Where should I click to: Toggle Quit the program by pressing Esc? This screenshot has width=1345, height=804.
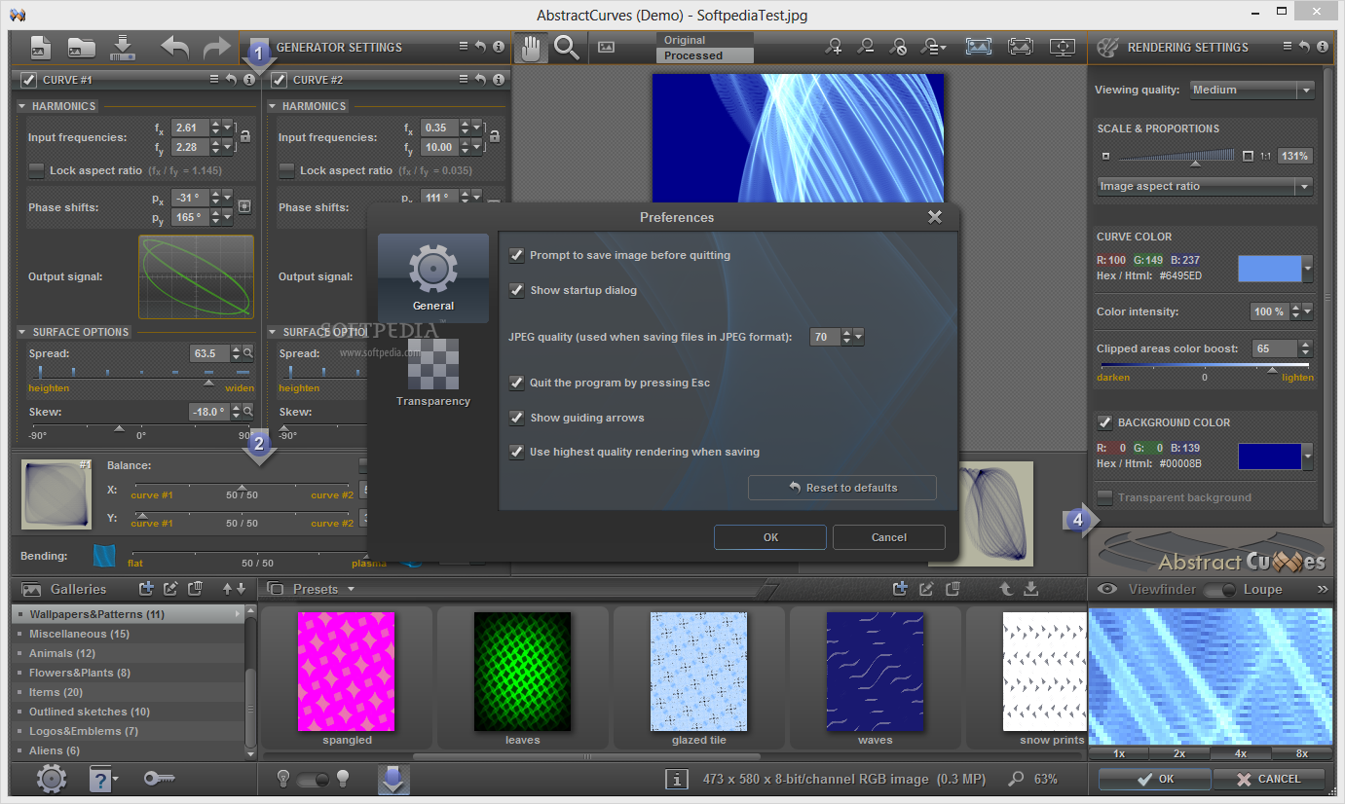click(517, 383)
